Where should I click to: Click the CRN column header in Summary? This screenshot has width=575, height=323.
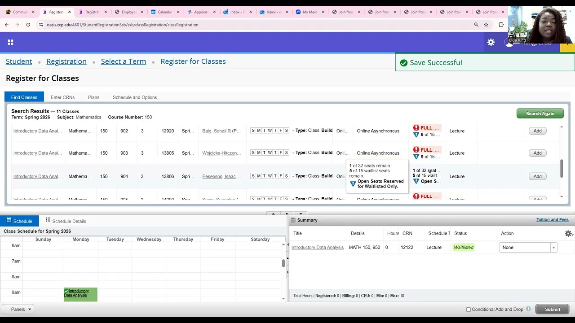pyautogui.click(x=407, y=233)
